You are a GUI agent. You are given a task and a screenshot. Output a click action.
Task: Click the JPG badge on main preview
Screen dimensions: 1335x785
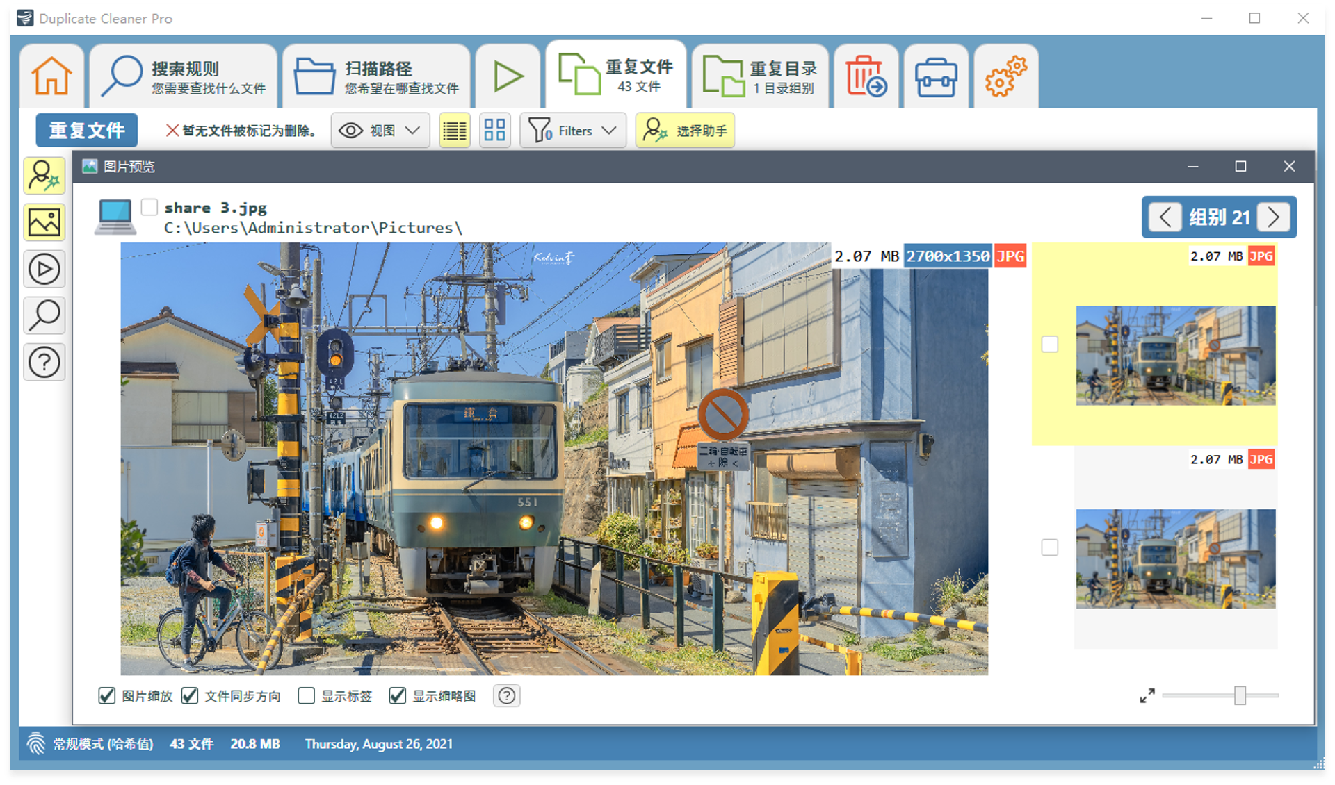click(1010, 256)
